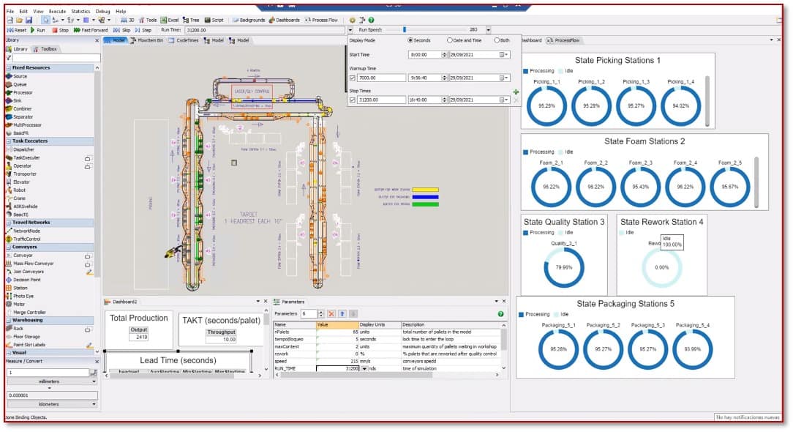Click the New model icon in toolbar
Screen dimensions: 793x432
pos(10,21)
